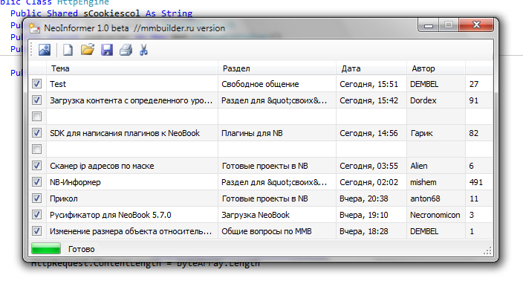
Task: Sort by Автор column header
Action: [435, 68]
